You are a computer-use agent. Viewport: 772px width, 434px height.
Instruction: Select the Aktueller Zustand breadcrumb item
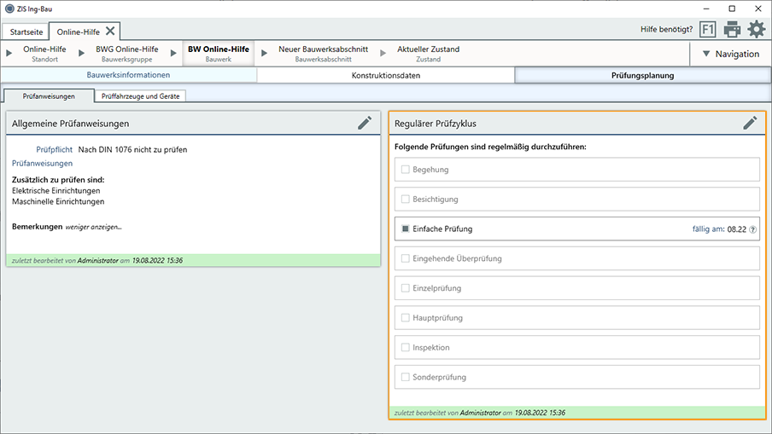(x=428, y=54)
